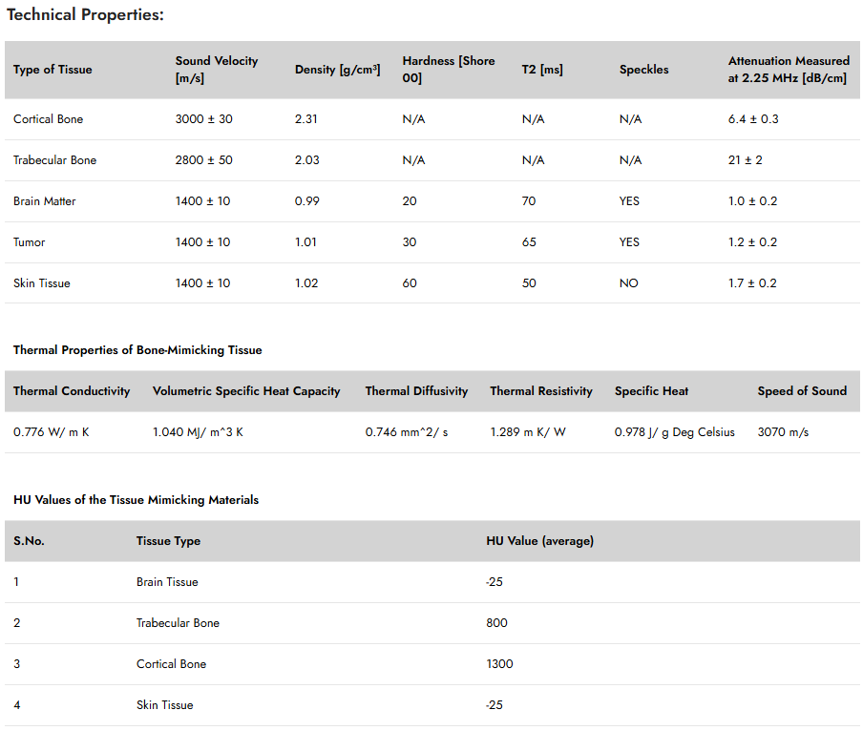
Task: Click attenuation value '6.4 ± 0.3'
Action: click(753, 119)
